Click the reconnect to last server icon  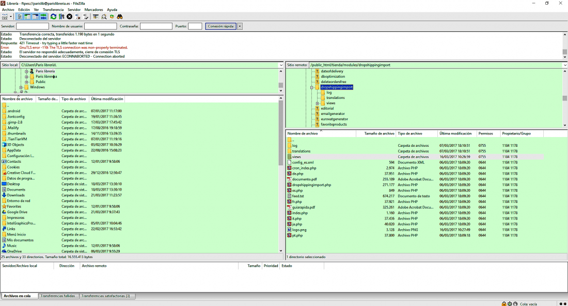[86, 16]
